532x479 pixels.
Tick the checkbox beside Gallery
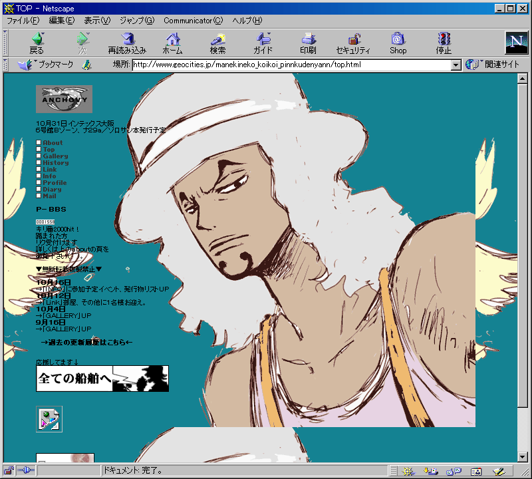coord(39,156)
